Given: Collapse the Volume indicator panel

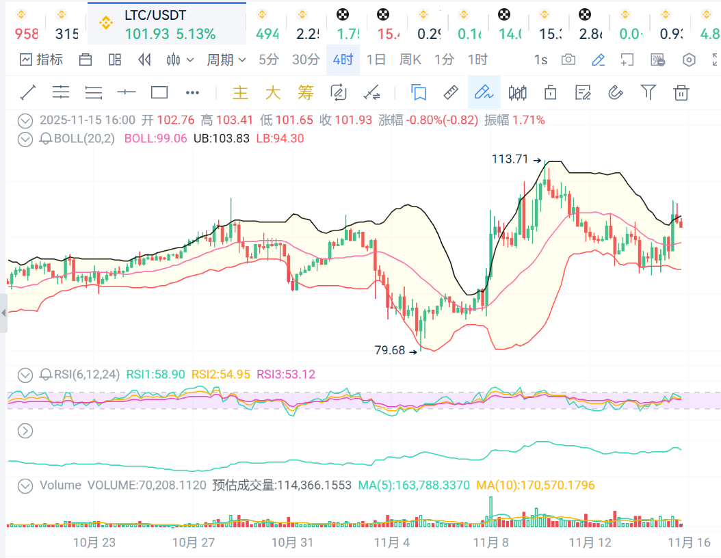Looking at the screenshot, I should coord(25,486).
